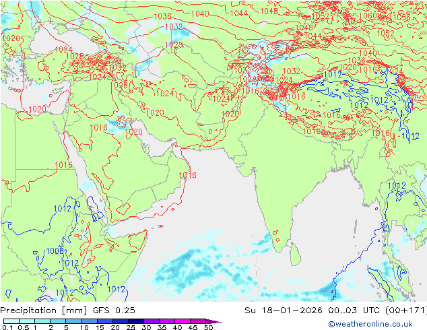Image resolution: width=427 pixels, height=330 pixels.
Task: Click the '50' value on the legend scale
Action: [x=208, y=327]
